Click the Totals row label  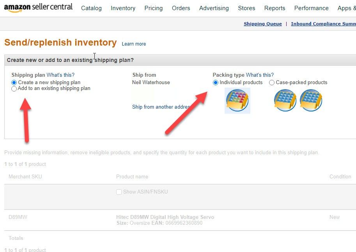point(16,238)
